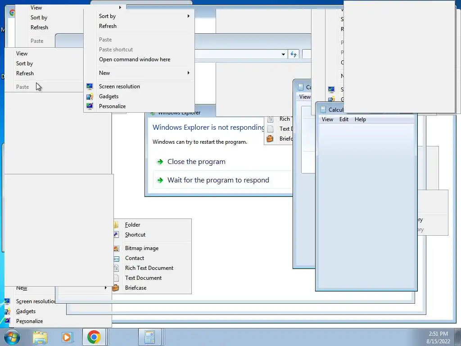Click the icon beside the full Text Document entry

tap(117, 278)
